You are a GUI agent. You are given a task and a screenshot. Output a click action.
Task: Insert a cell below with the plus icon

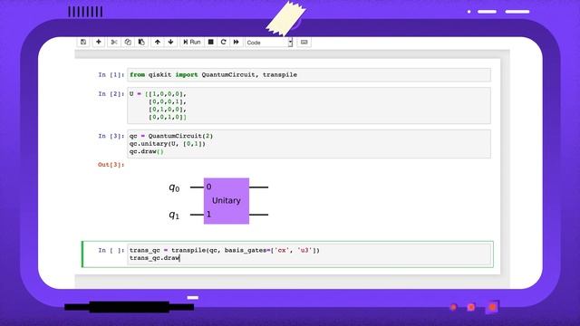tap(99, 43)
